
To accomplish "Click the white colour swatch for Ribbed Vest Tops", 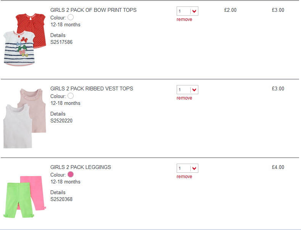I will 70,96.
